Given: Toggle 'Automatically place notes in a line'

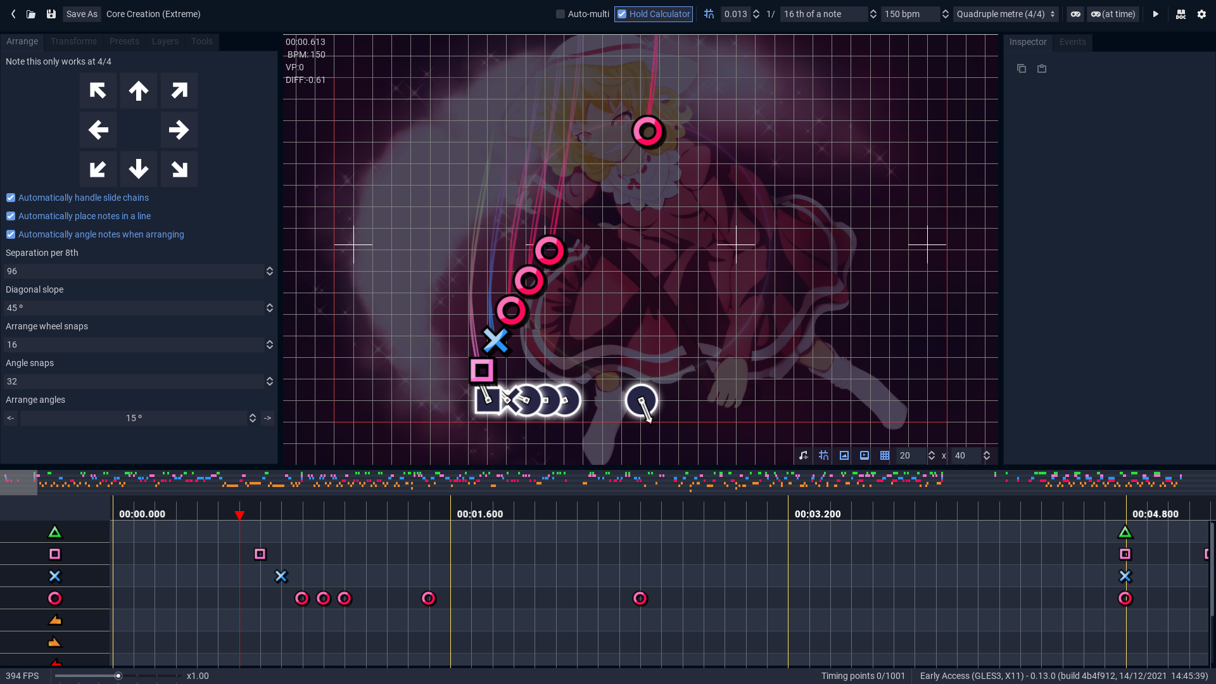Looking at the screenshot, I should pyautogui.click(x=11, y=217).
